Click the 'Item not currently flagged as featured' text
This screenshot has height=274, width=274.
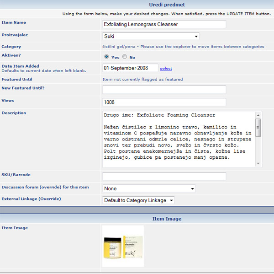point(142,79)
